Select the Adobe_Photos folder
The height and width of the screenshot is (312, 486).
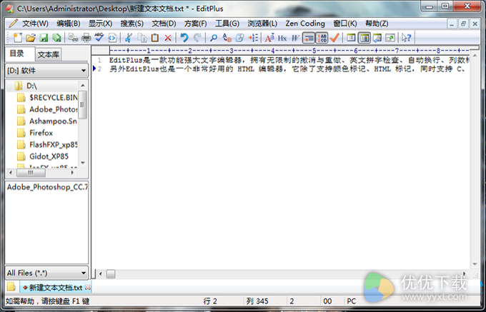click(47, 109)
